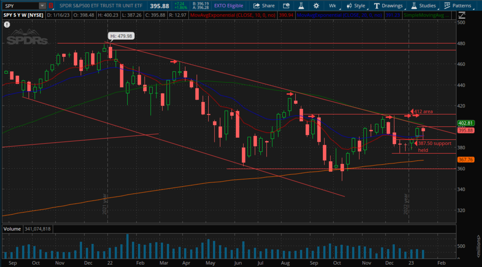Click the last price 395.88 in the header

tap(159, 6)
